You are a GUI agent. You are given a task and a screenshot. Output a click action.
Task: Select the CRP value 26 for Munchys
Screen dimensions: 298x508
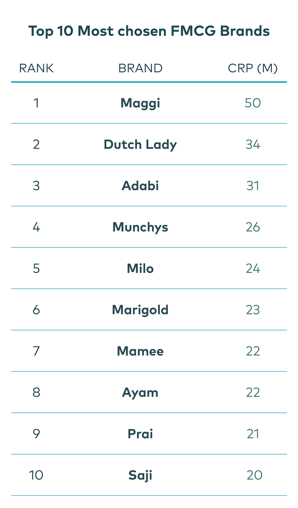point(253,227)
